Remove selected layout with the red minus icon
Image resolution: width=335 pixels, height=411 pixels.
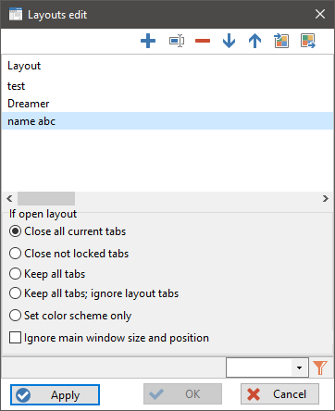click(x=203, y=41)
